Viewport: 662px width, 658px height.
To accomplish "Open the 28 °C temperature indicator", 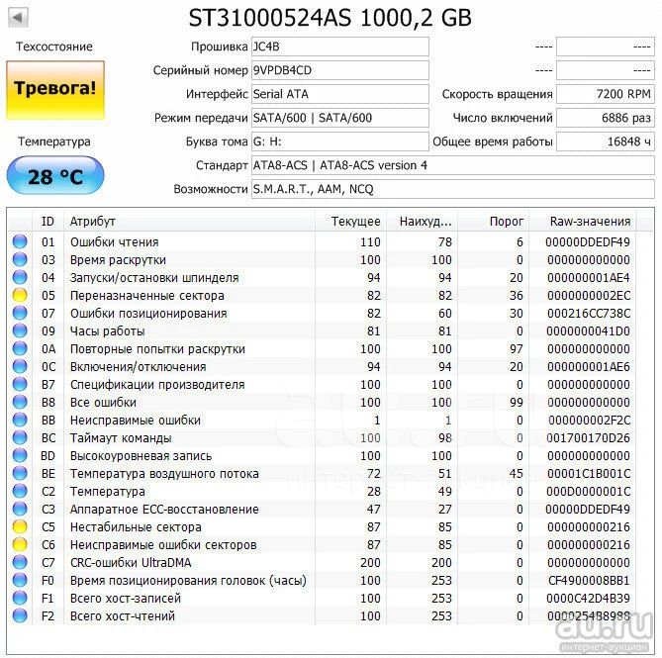I will [x=55, y=175].
